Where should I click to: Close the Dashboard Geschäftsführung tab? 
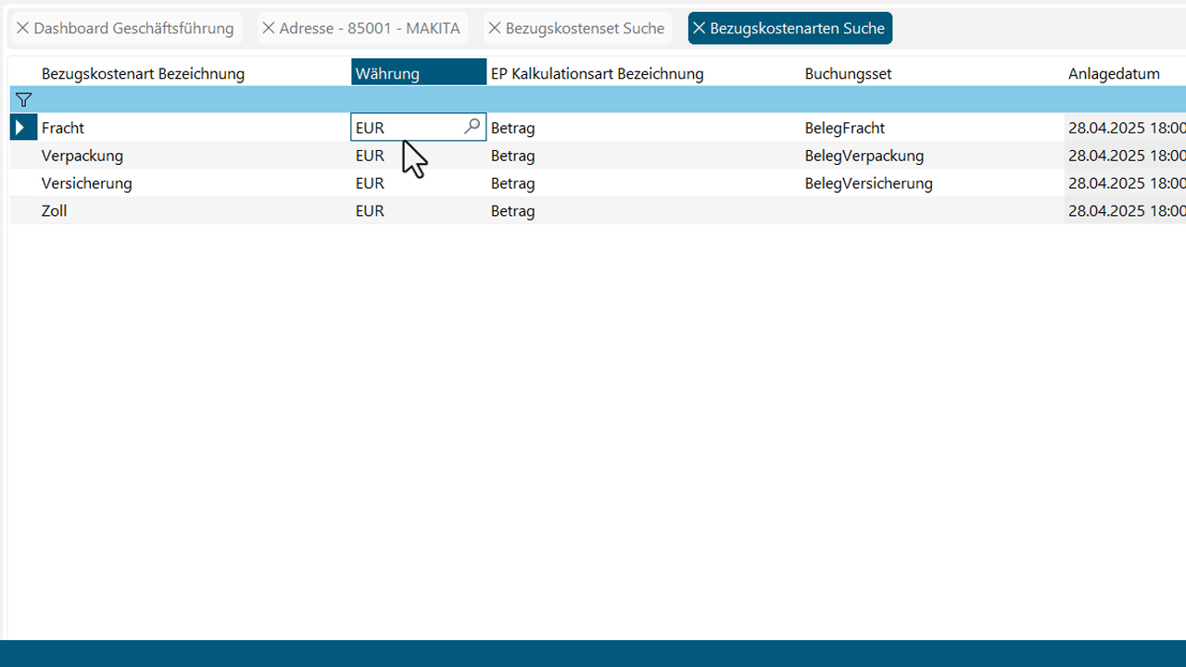23,29
